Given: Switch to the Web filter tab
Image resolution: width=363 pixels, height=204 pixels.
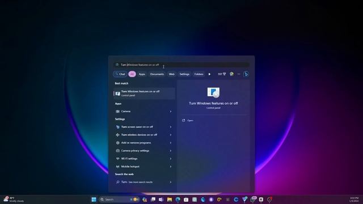Looking at the screenshot, I should 171,74.
